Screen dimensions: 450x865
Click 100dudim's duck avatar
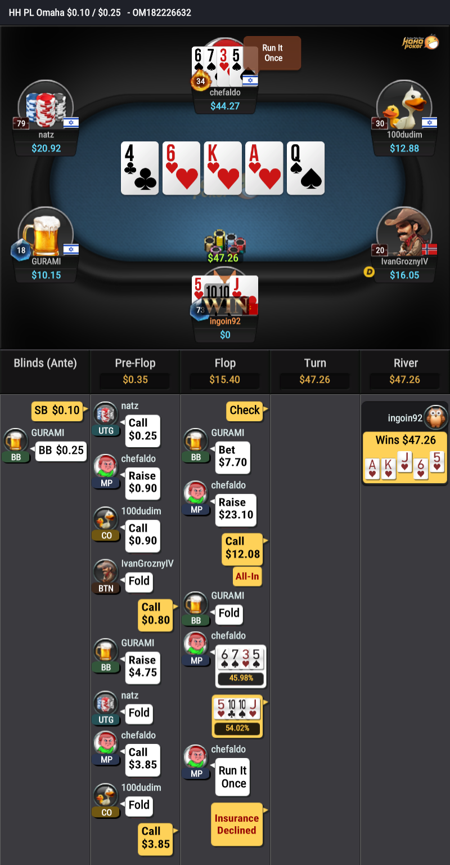pyautogui.click(x=404, y=106)
